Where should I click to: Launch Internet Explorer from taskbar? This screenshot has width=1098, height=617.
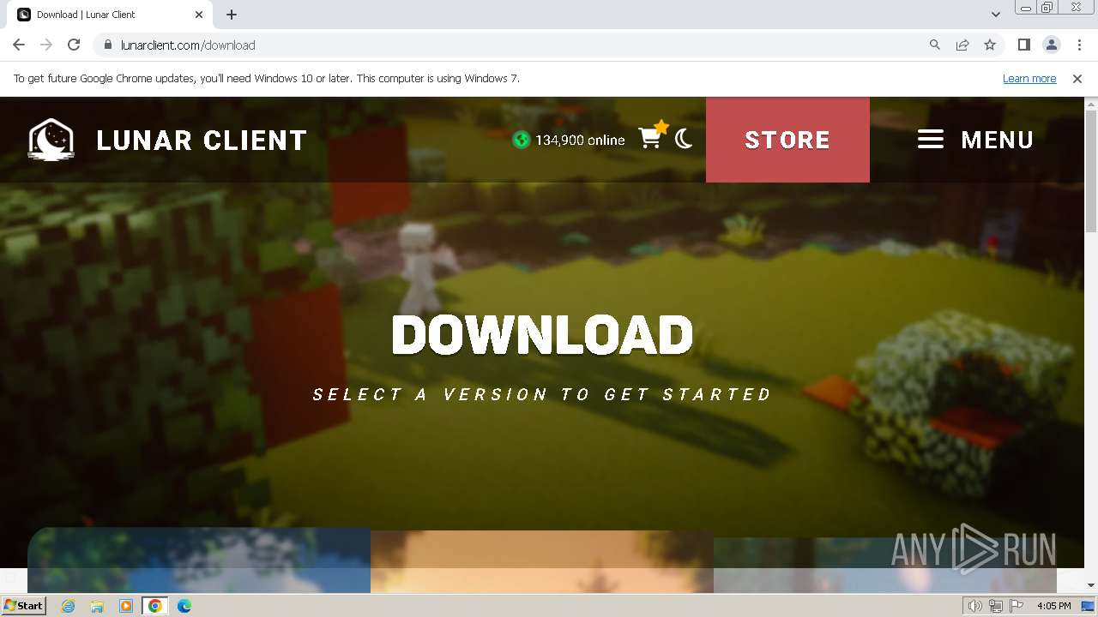pos(69,606)
